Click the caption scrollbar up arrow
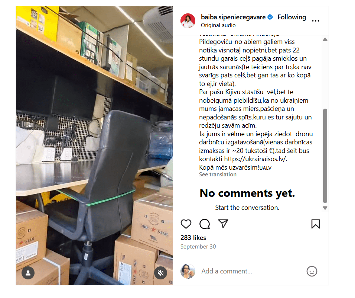The image size is (355, 298). (325, 39)
